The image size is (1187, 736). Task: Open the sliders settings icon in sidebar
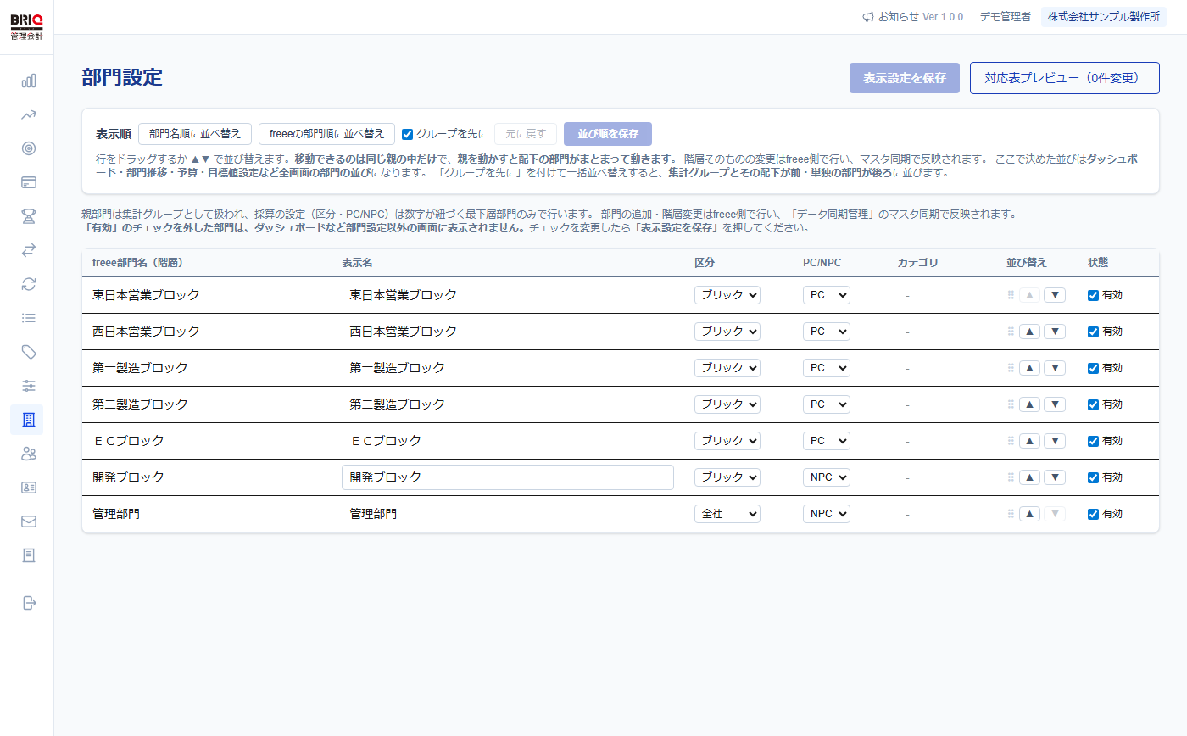[28, 386]
